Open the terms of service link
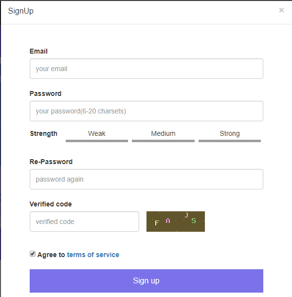Image resolution: width=292 pixels, height=297 pixels. click(93, 255)
